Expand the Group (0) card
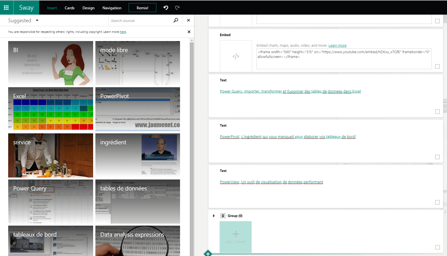This screenshot has width=447, height=256. pos(214,216)
